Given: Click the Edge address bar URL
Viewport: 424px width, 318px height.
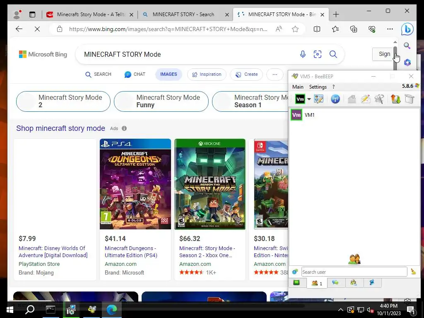Looking at the screenshot, I should (168, 29).
